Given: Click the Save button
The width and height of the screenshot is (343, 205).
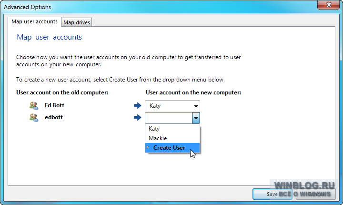Looking at the screenshot, I should (272, 194).
